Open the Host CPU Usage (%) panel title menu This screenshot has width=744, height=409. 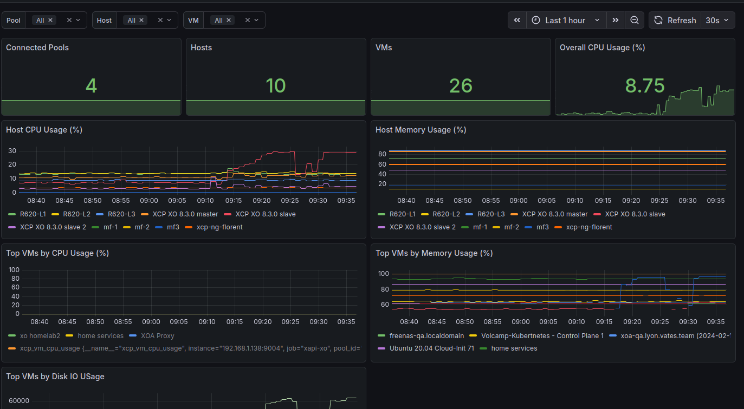pyautogui.click(x=43, y=130)
